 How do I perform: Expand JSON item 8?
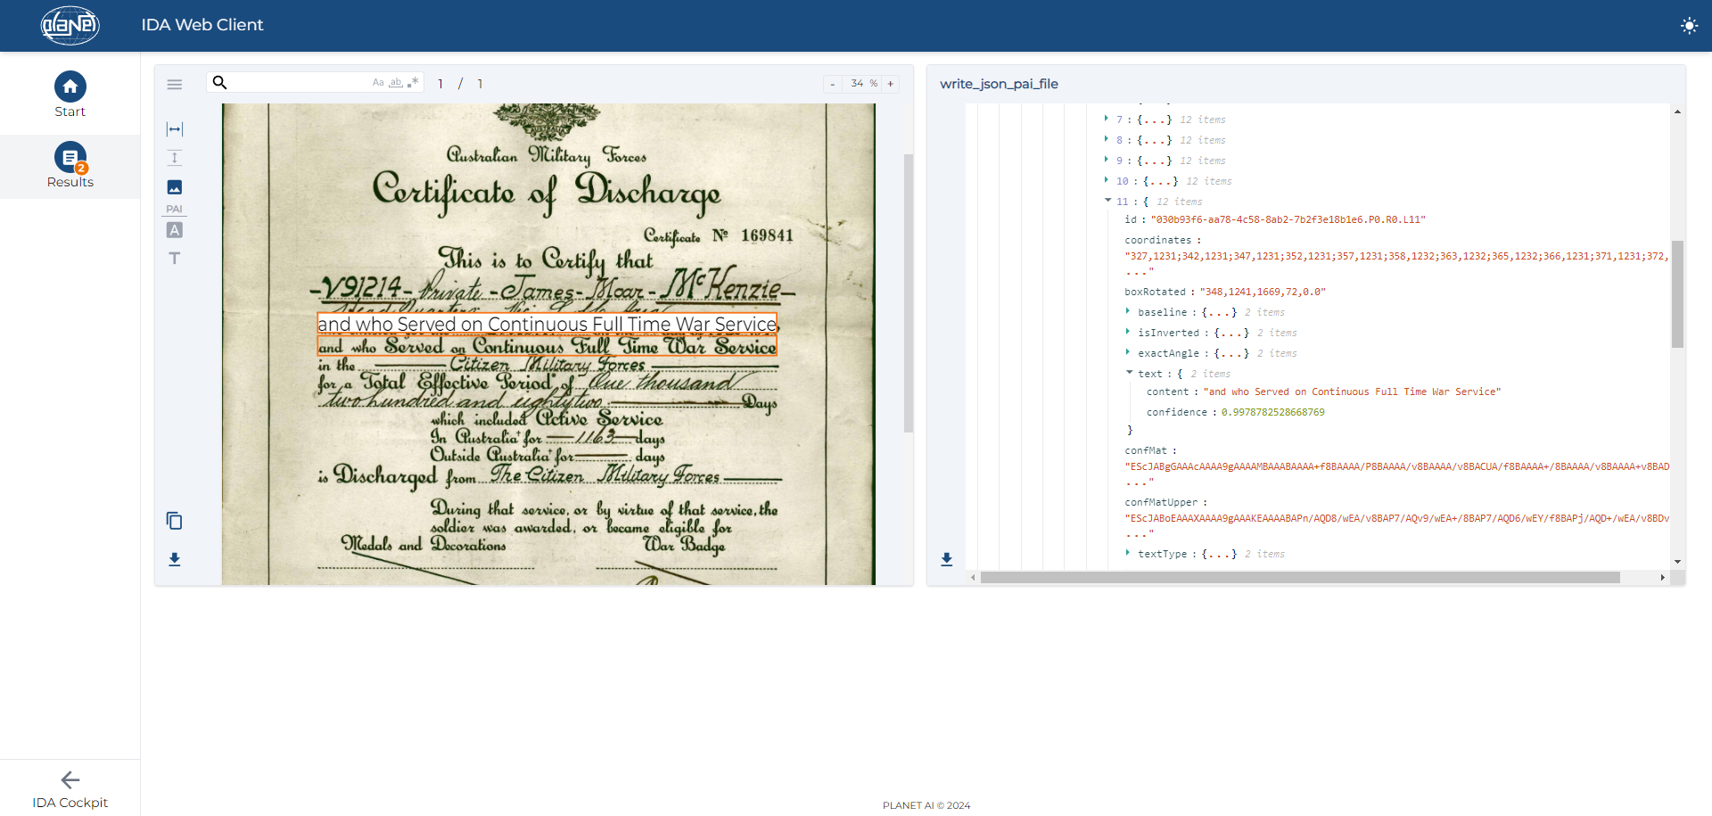pyautogui.click(x=1107, y=139)
